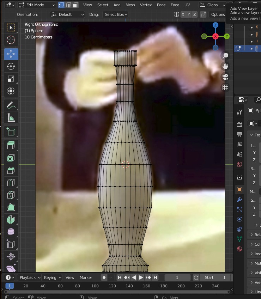Open the Mesh menu
This screenshot has height=299, width=261.
coord(130,5)
